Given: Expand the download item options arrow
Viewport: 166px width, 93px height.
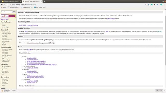Looking at the screenshot, I should pyautogui.click(x=18, y=91).
